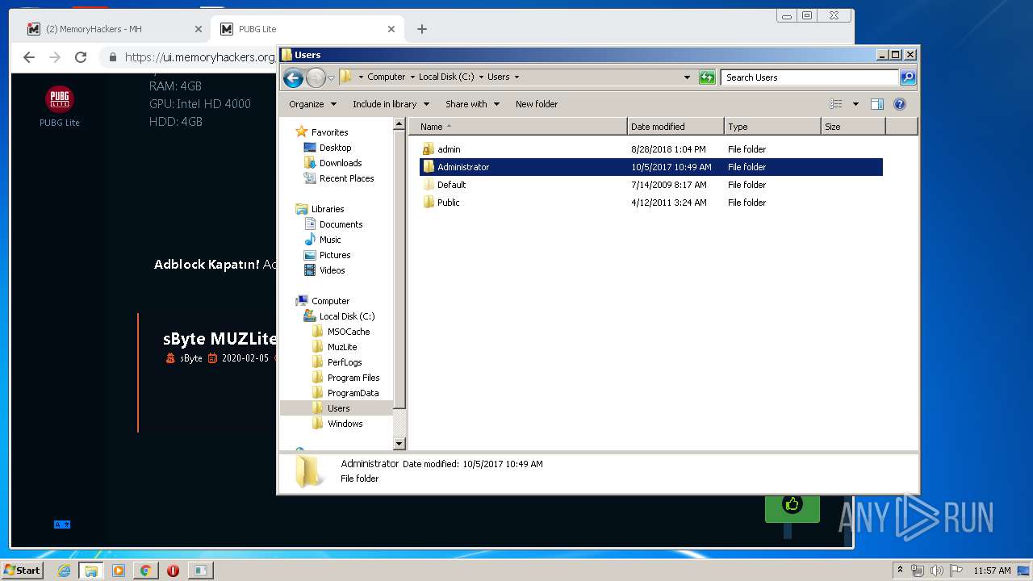Open a new browser tab
The width and height of the screenshot is (1033, 581).
422,29
